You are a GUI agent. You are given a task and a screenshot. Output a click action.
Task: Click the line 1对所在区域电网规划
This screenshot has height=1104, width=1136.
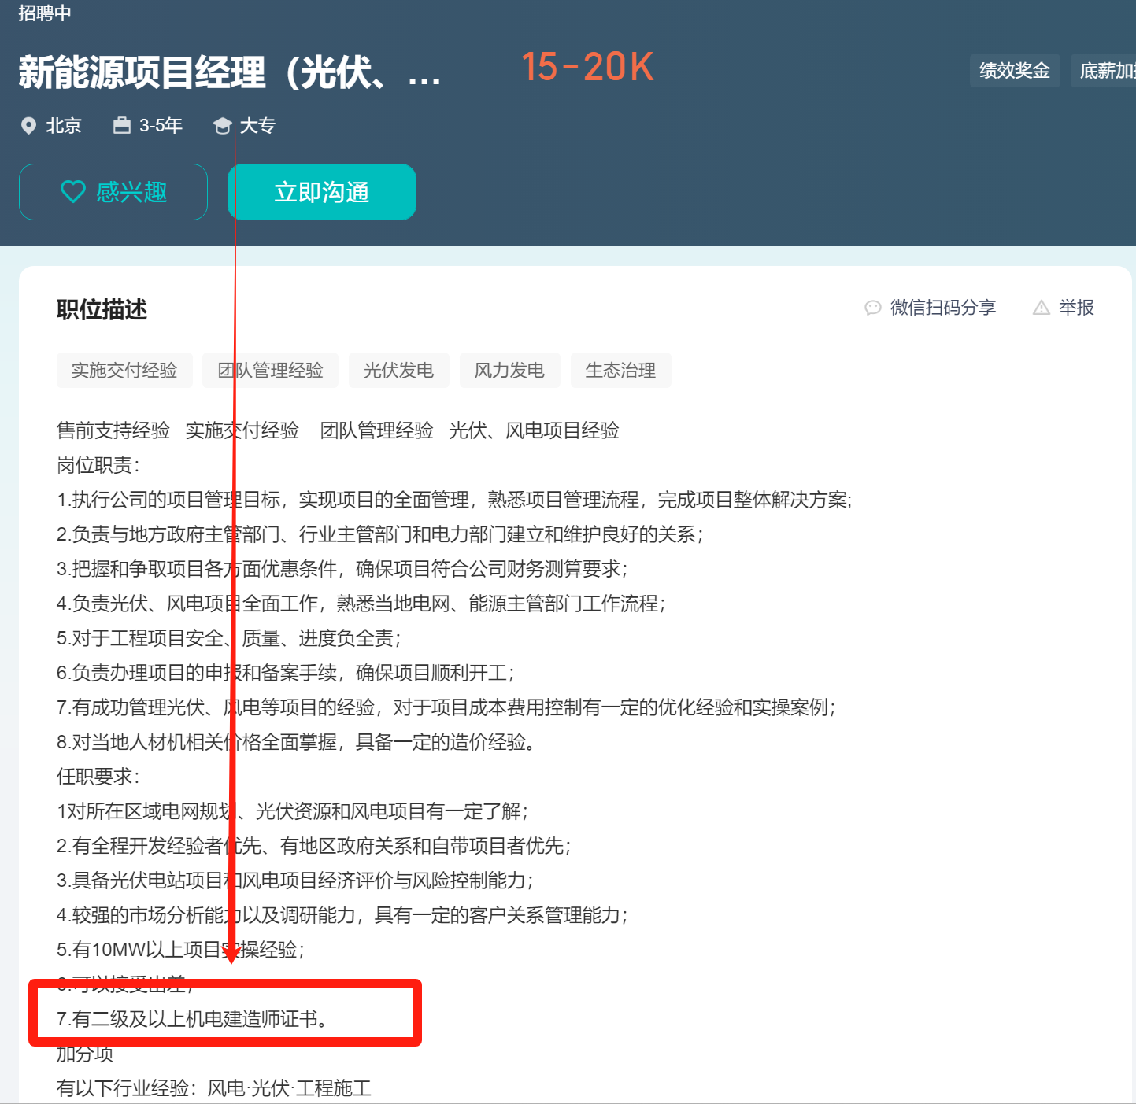pos(292,811)
